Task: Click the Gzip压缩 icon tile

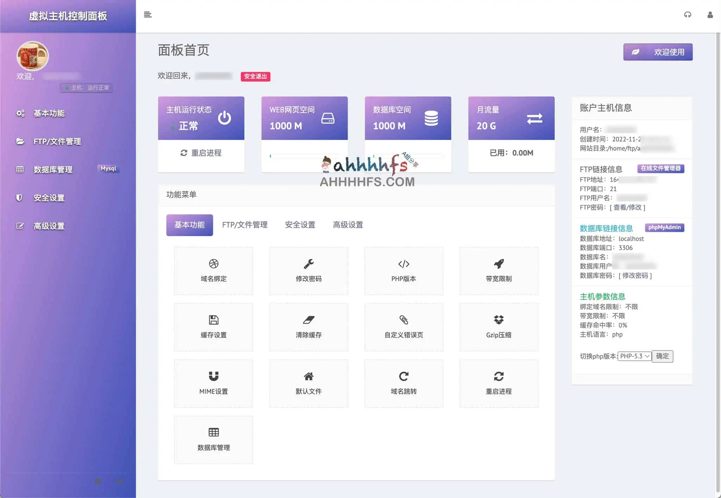Action: (499, 327)
